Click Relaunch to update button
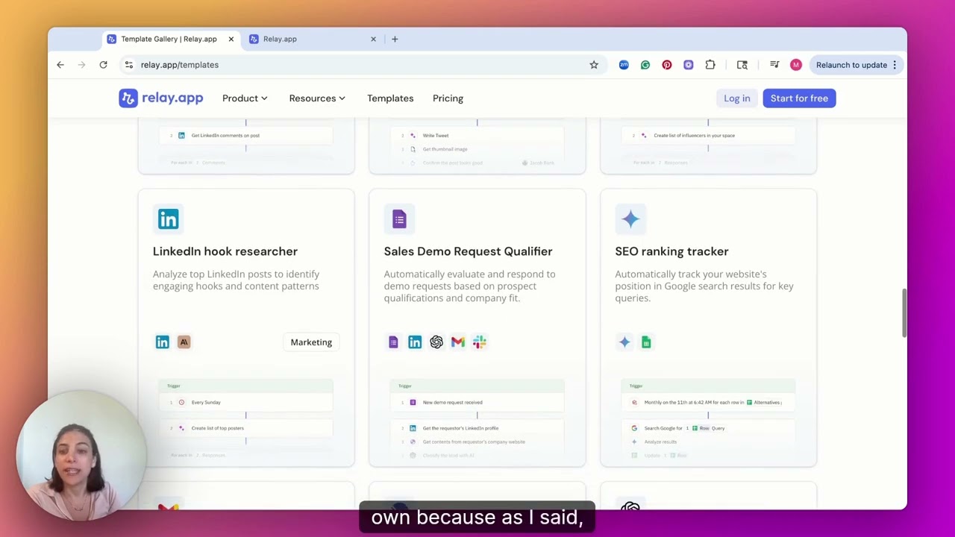Screen dimensions: 955x537 pos(857,65)
